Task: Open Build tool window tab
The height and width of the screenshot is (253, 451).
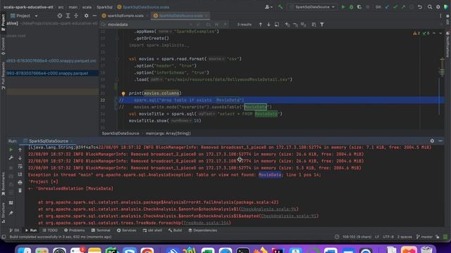Action: coord(175,230)
